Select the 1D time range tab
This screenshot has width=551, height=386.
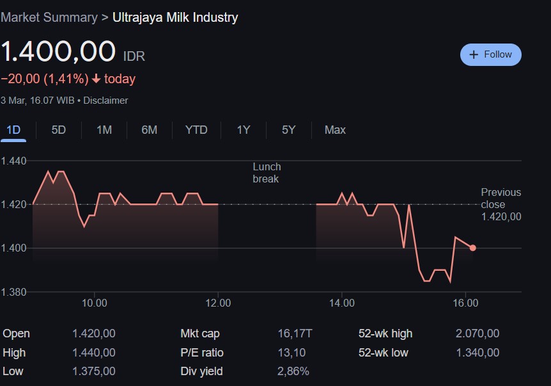click(x=13, y=130)
